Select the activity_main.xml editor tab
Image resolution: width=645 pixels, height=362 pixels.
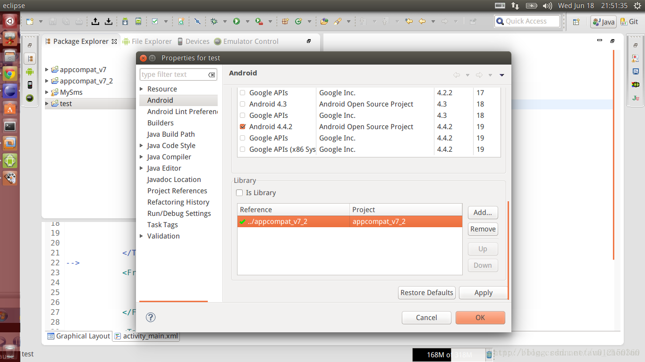(146, 336)
